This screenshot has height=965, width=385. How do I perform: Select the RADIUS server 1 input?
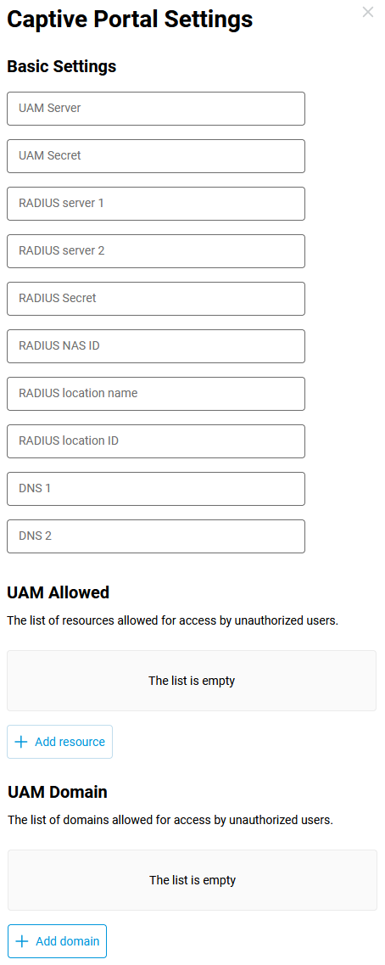156,203
